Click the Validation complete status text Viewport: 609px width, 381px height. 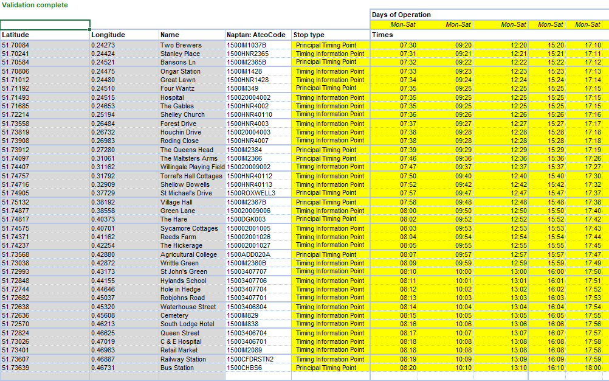(35, 5)
